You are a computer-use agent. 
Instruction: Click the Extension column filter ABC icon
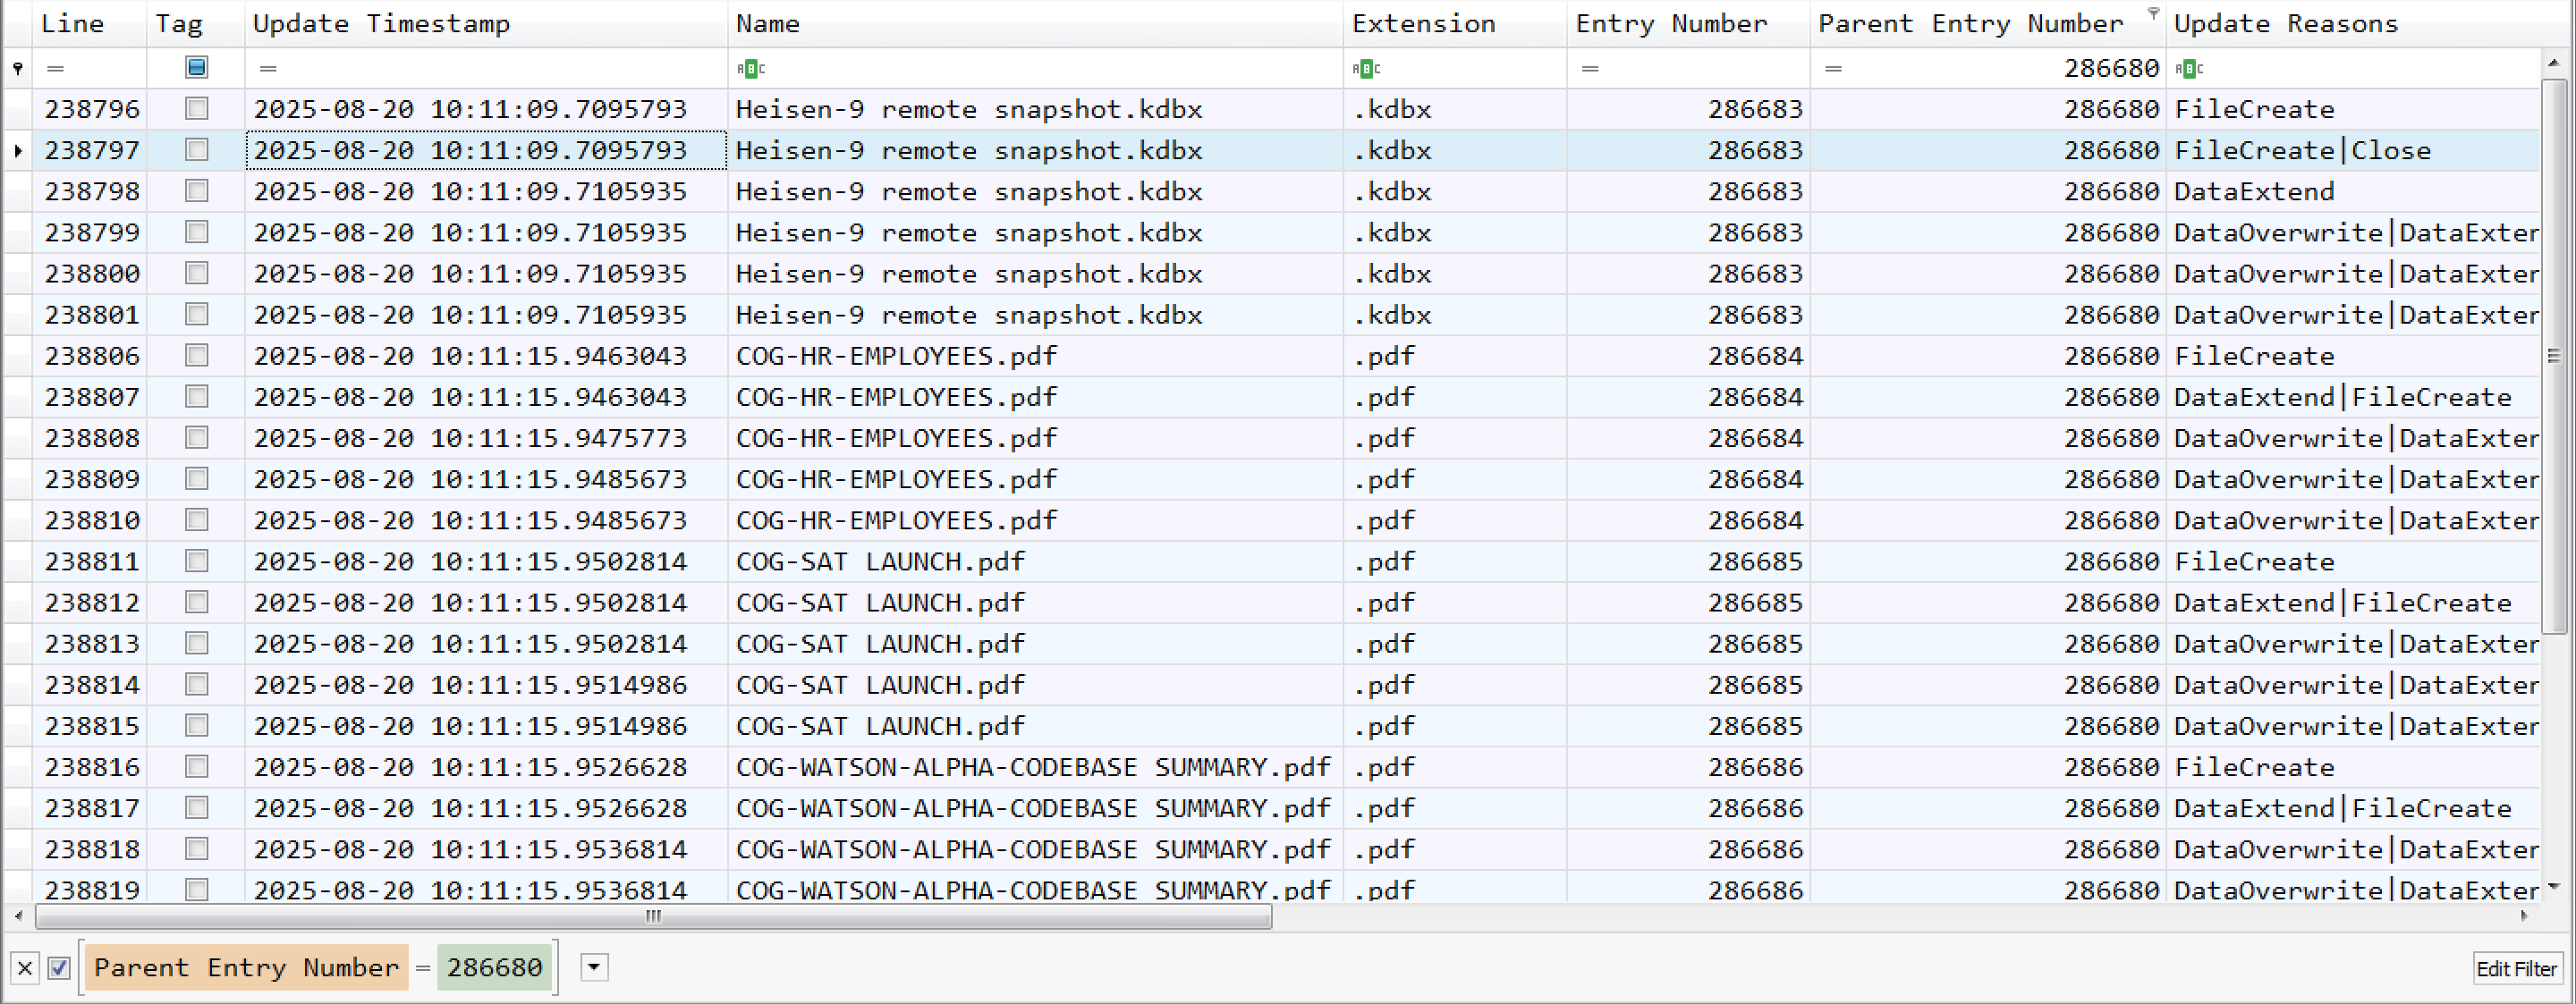[1366, 69]
